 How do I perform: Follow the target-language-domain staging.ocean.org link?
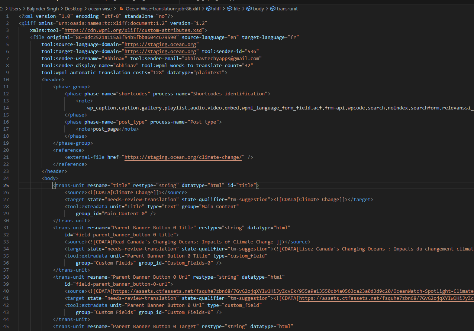160,51
